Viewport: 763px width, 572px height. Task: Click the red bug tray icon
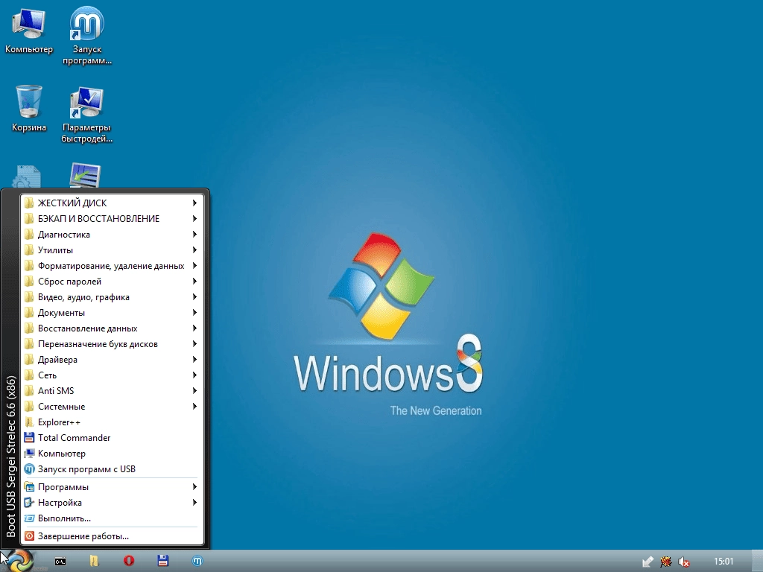tap(665, 562)
